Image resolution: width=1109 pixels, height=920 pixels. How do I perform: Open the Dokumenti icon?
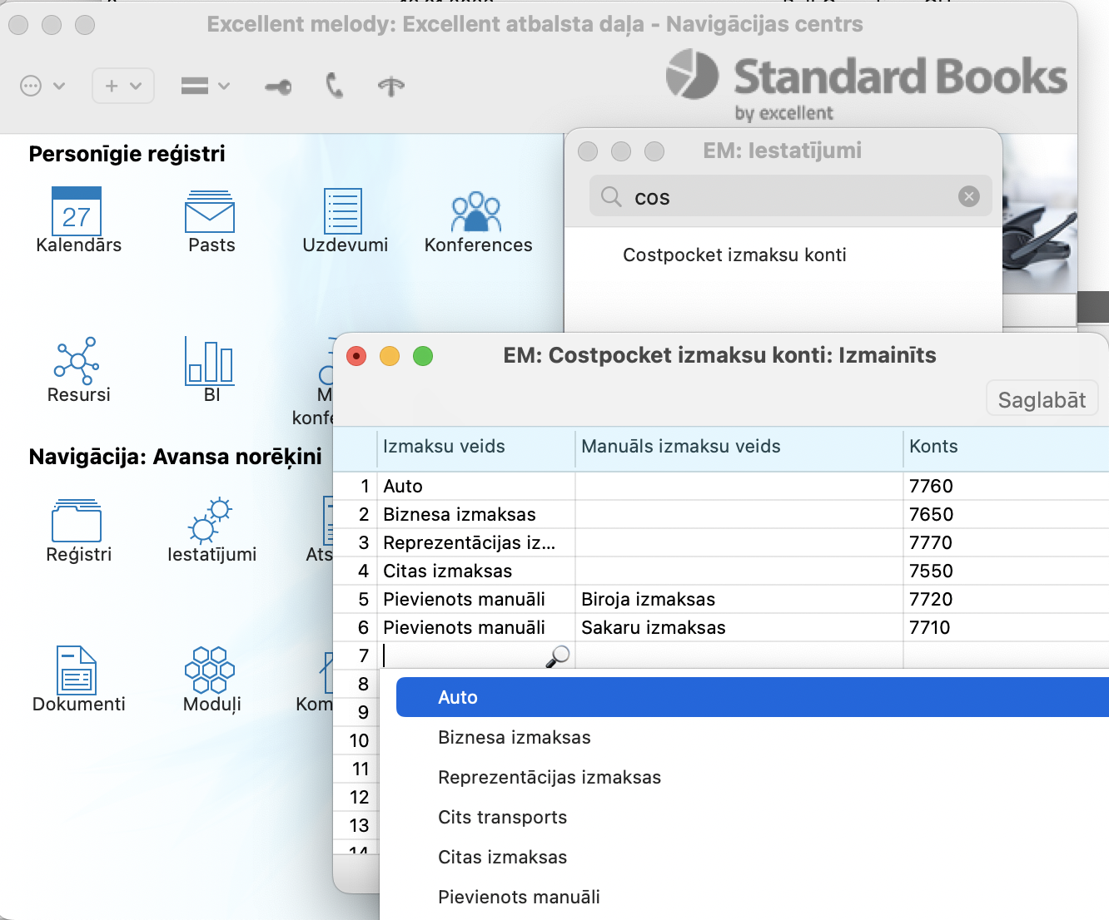pyautogui.click(x=77, y=672)
